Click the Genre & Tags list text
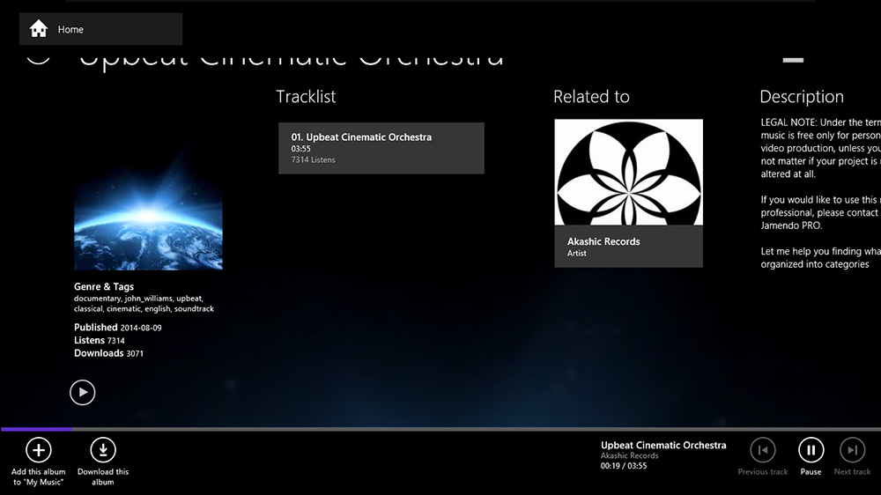 point(144,304)
